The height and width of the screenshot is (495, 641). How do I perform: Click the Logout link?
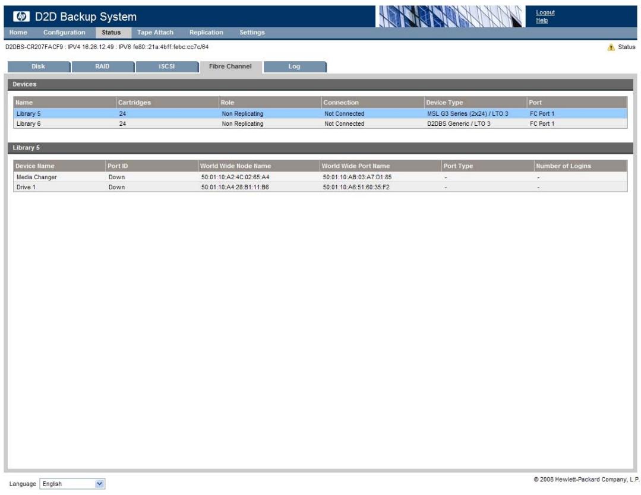click(x=545, y=12)
